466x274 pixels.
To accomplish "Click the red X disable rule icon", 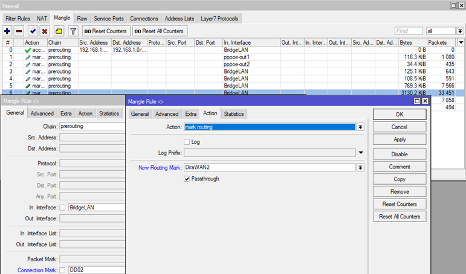I will point(44,31).
